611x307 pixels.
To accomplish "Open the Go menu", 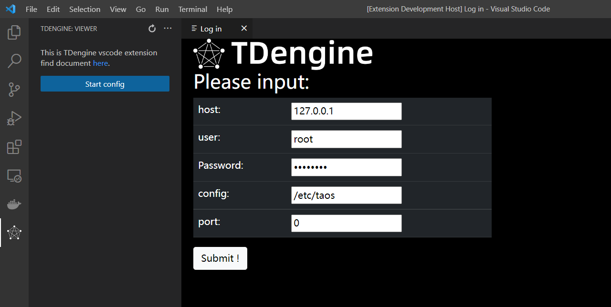I will [141, 9].
